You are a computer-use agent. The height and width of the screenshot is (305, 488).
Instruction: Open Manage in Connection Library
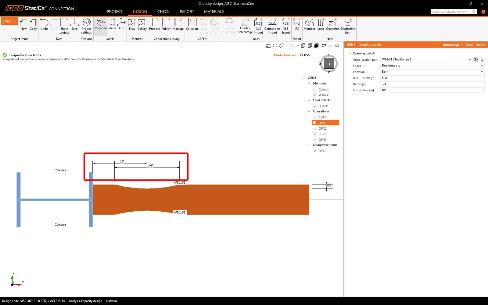tap(178, 24)
